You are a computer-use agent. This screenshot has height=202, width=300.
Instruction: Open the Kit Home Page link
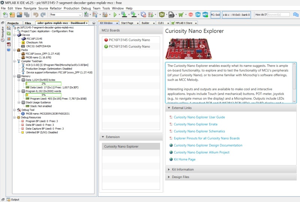pyautogui.click(x=184, y=159)
